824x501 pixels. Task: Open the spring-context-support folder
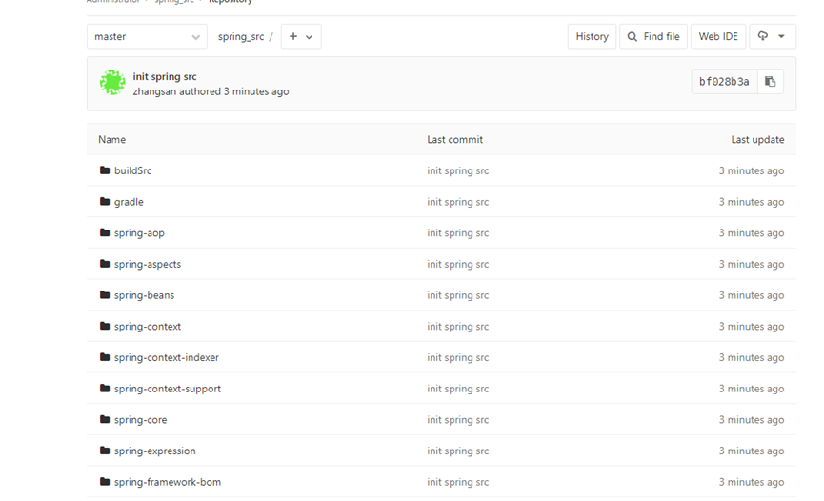(168, 389)
